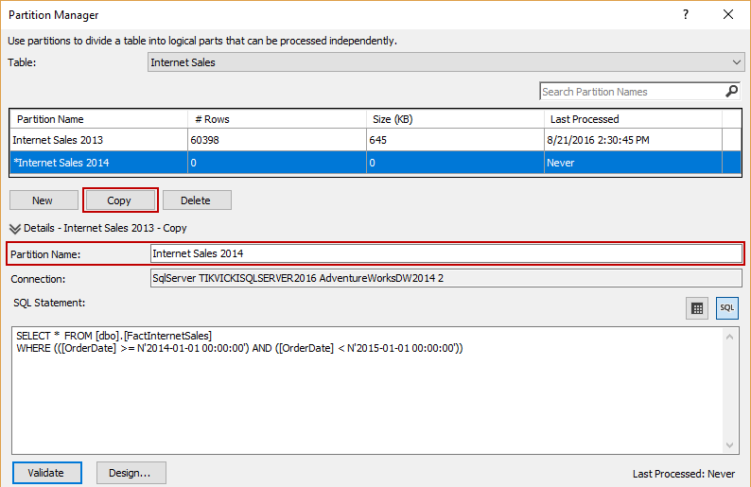751x487 pixels.
Task: Switch to SQL query editor mode
Action: click(726, 308)
